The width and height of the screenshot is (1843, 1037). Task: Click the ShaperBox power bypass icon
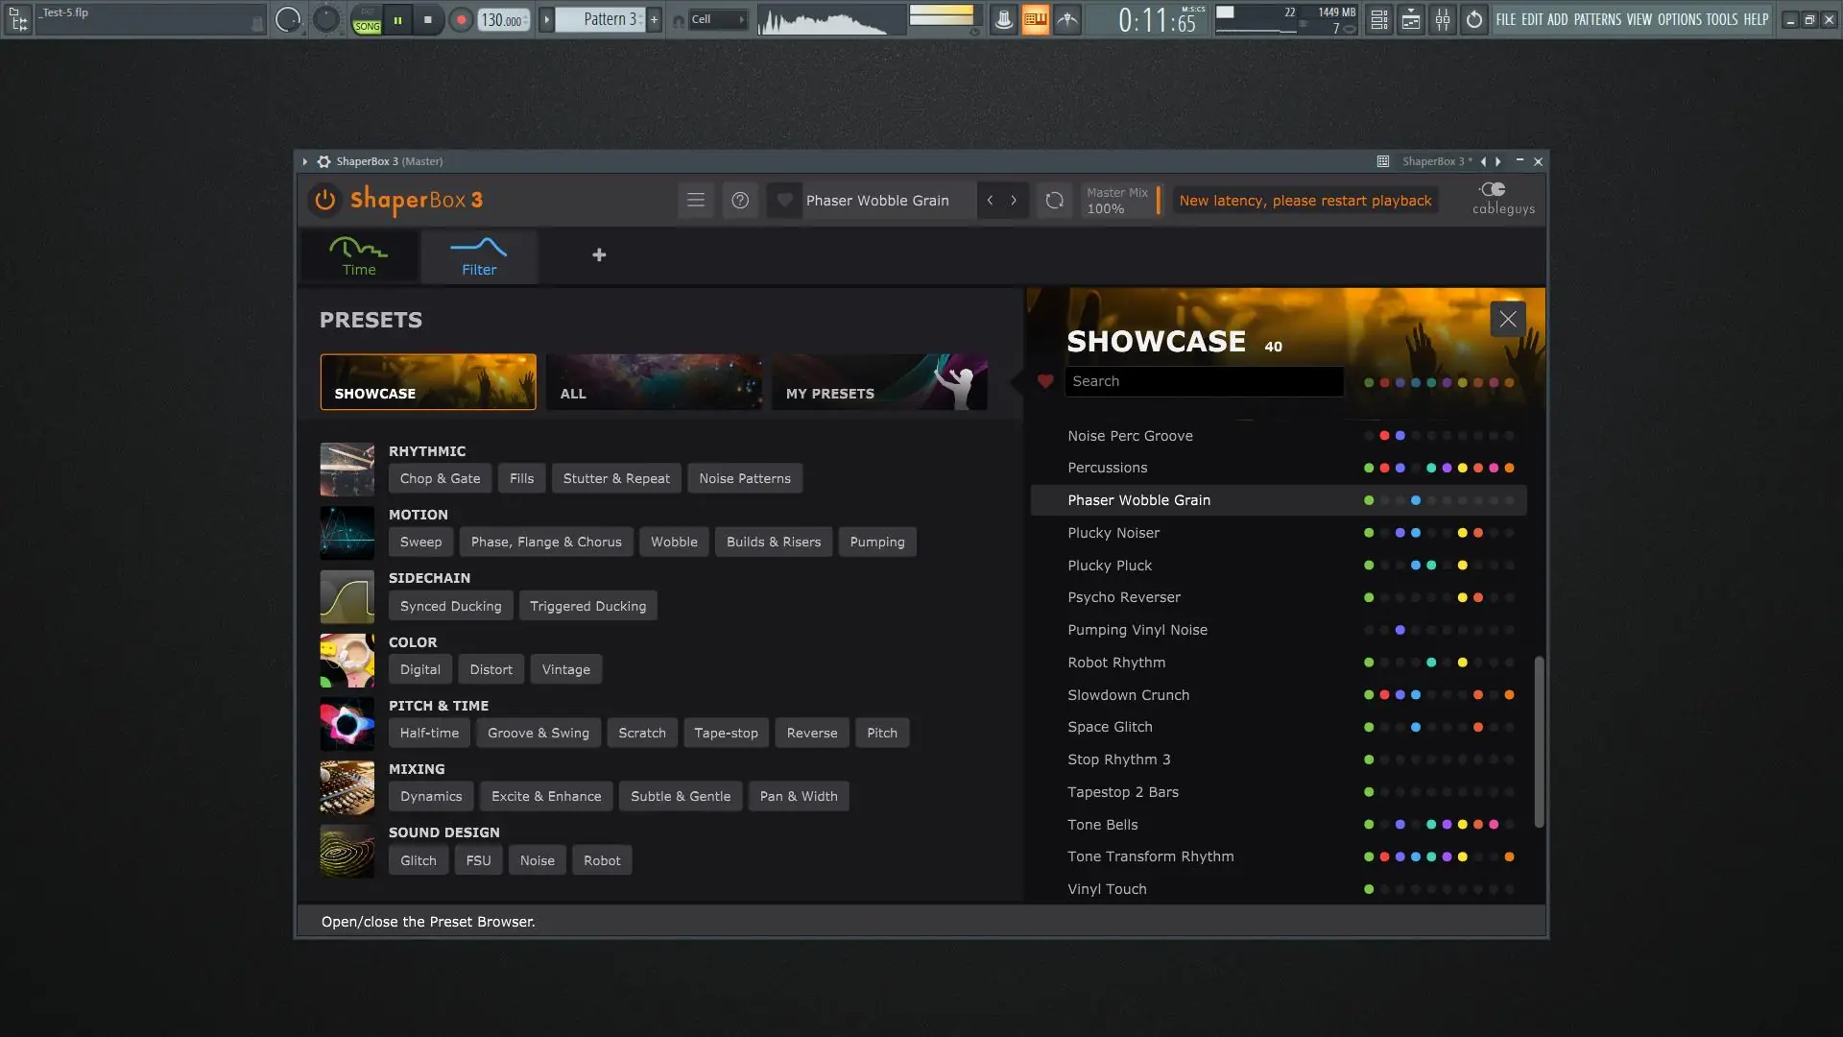tap(324, 200)
